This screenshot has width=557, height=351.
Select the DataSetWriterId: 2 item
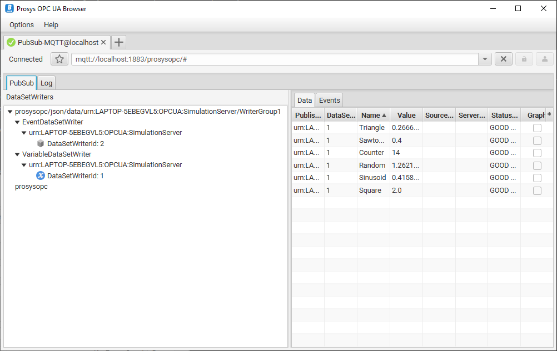coord(76,144)
